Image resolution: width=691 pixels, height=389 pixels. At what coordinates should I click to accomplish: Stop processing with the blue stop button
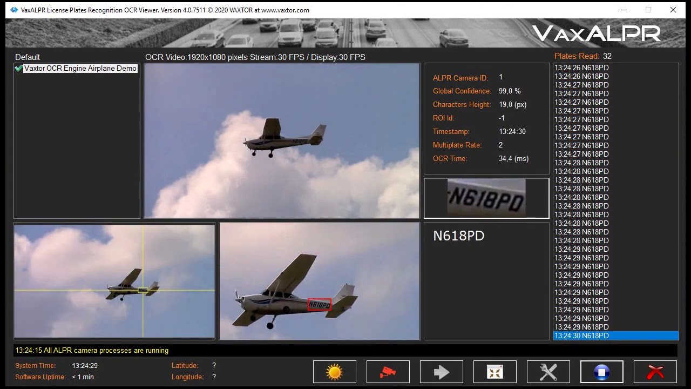pos(602,372)
